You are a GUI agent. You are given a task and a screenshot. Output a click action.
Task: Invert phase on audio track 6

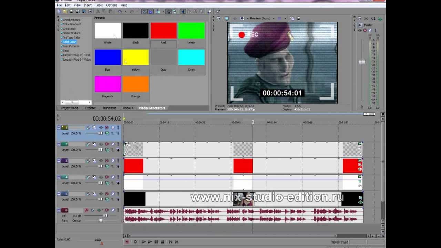tap(93, 210)
